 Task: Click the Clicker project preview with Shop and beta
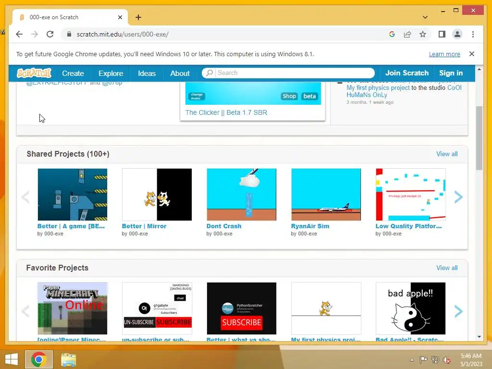(253, 93)
